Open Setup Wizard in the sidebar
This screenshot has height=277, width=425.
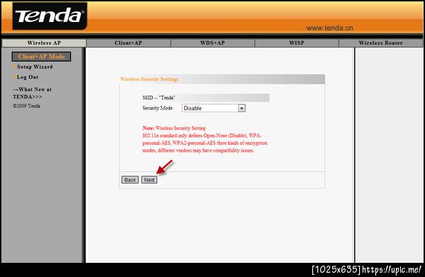[35, 67]
